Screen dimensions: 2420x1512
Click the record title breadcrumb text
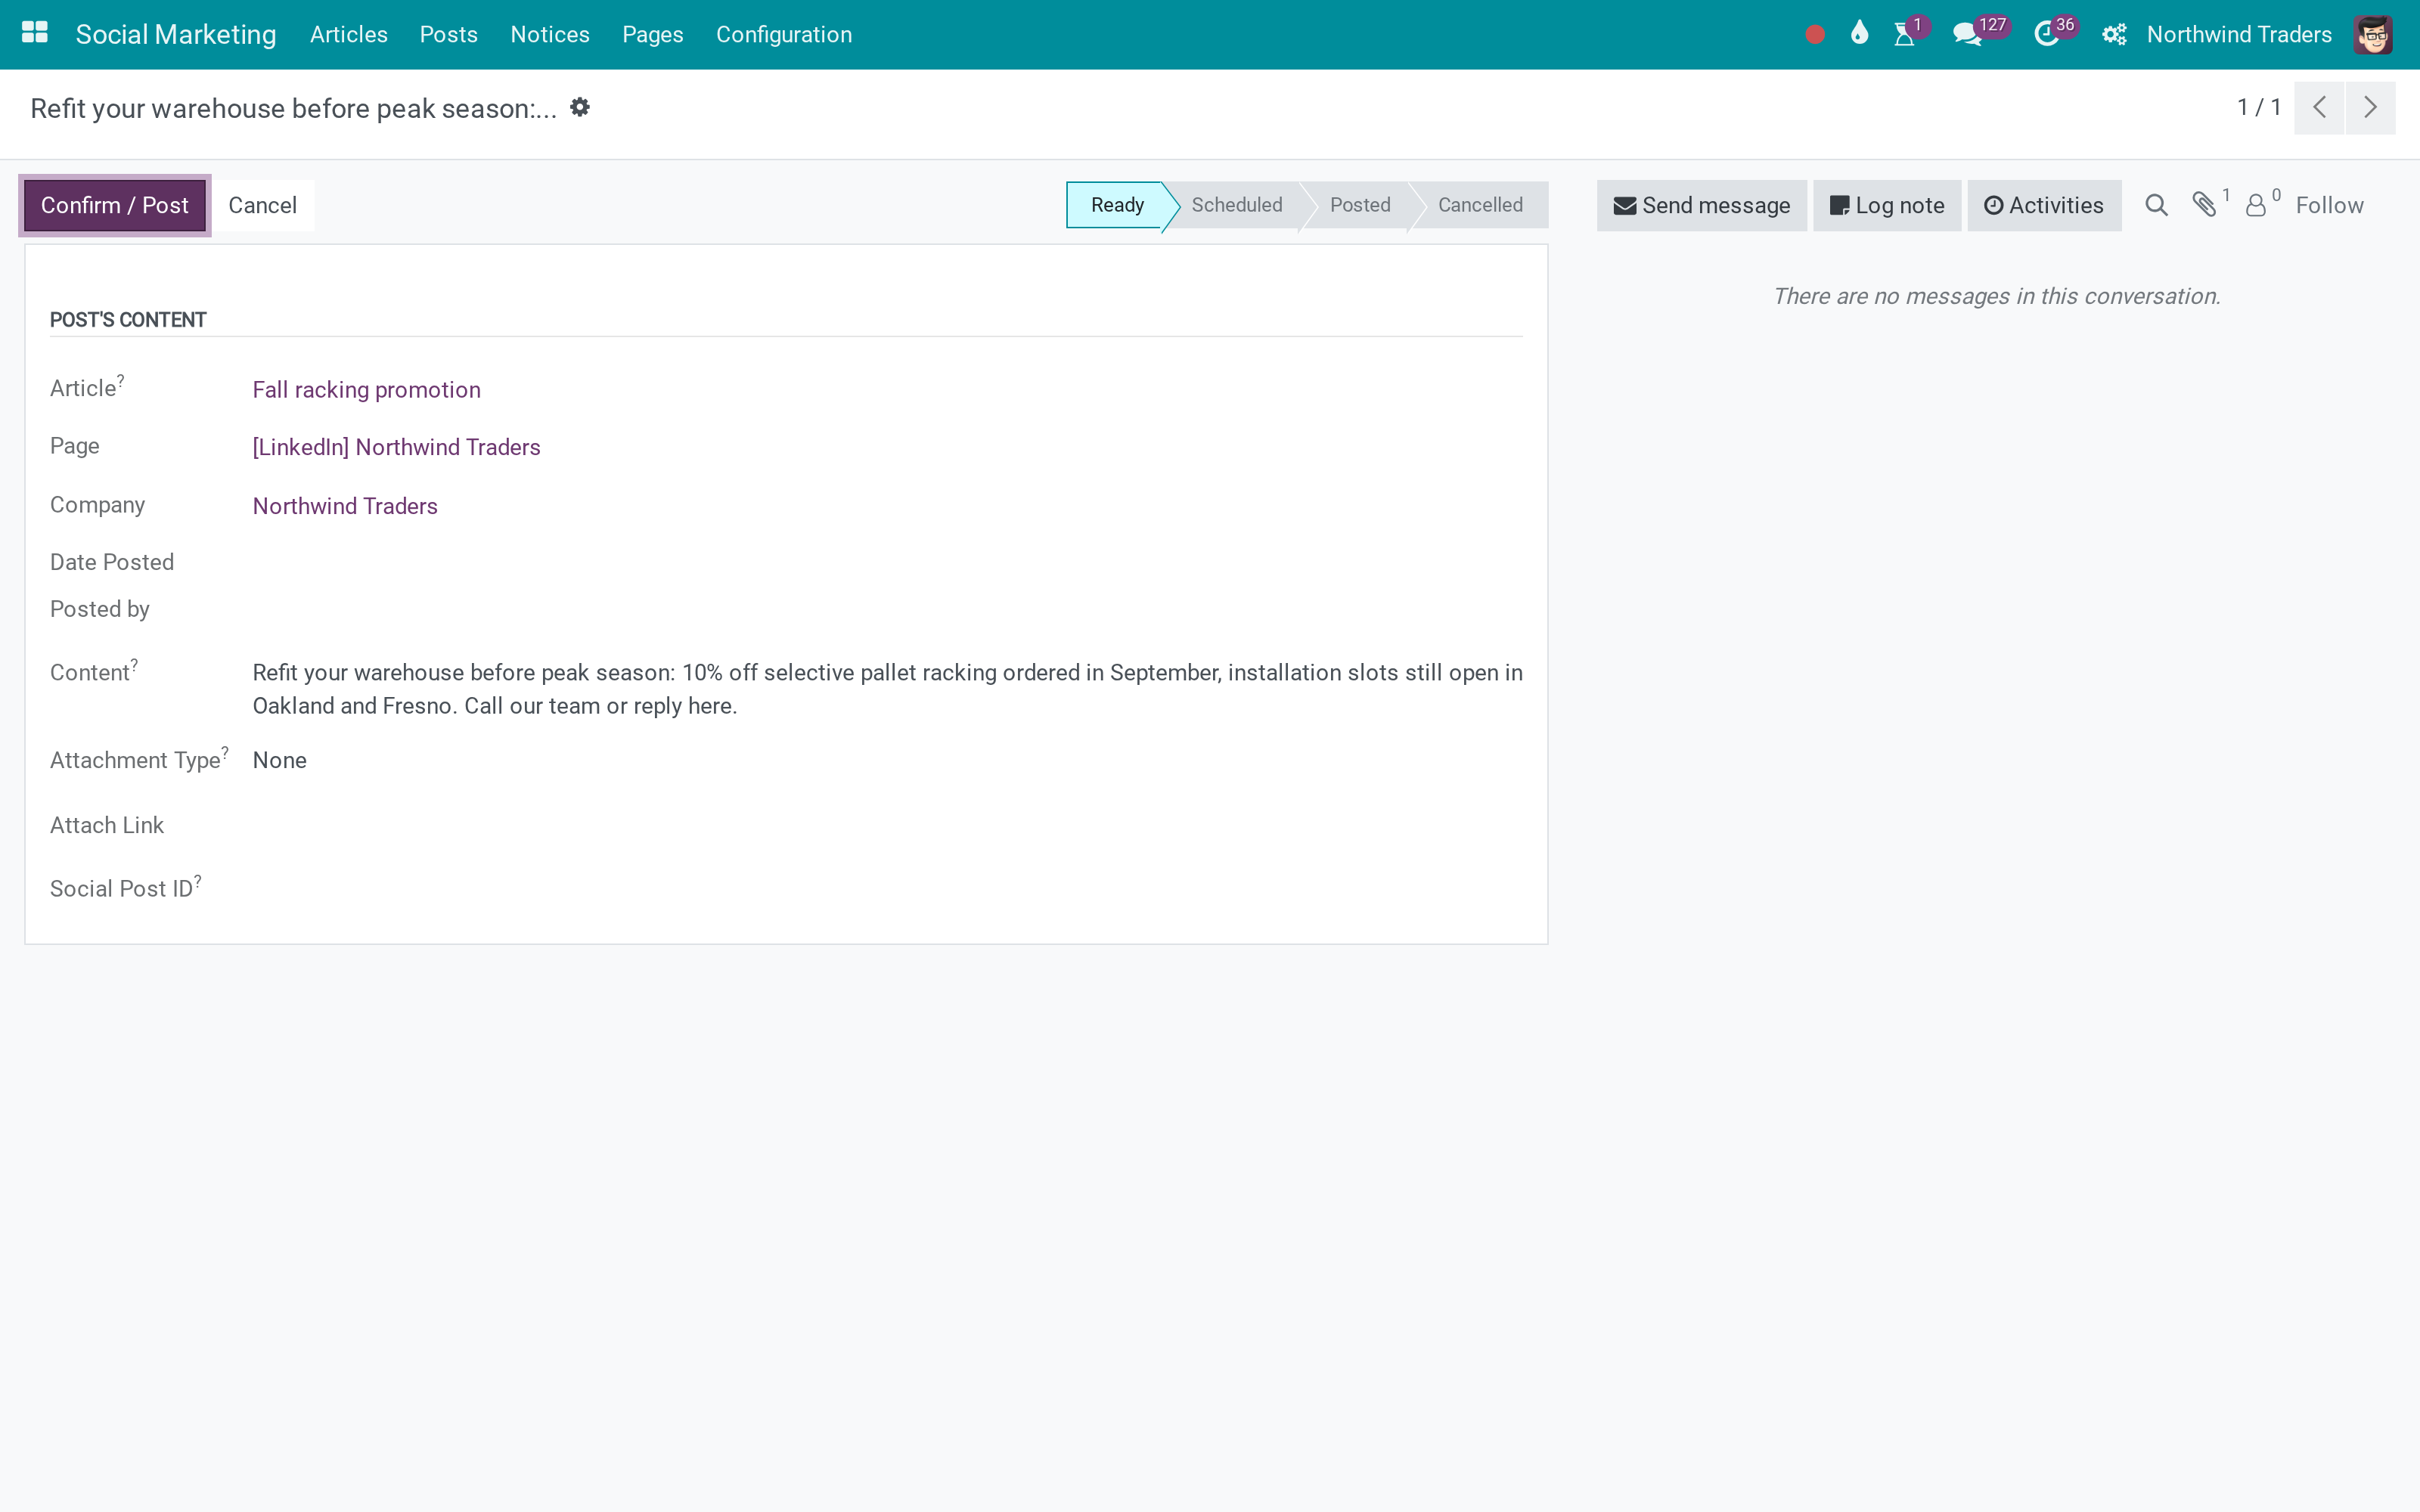[293, 108]
